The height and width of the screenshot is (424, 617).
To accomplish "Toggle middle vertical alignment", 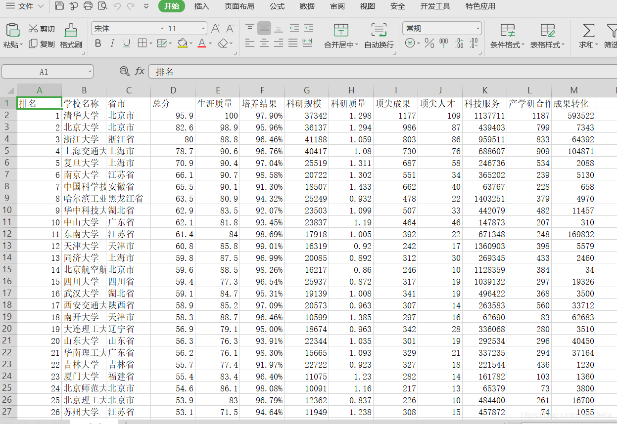I will click(x=264, y=28).
